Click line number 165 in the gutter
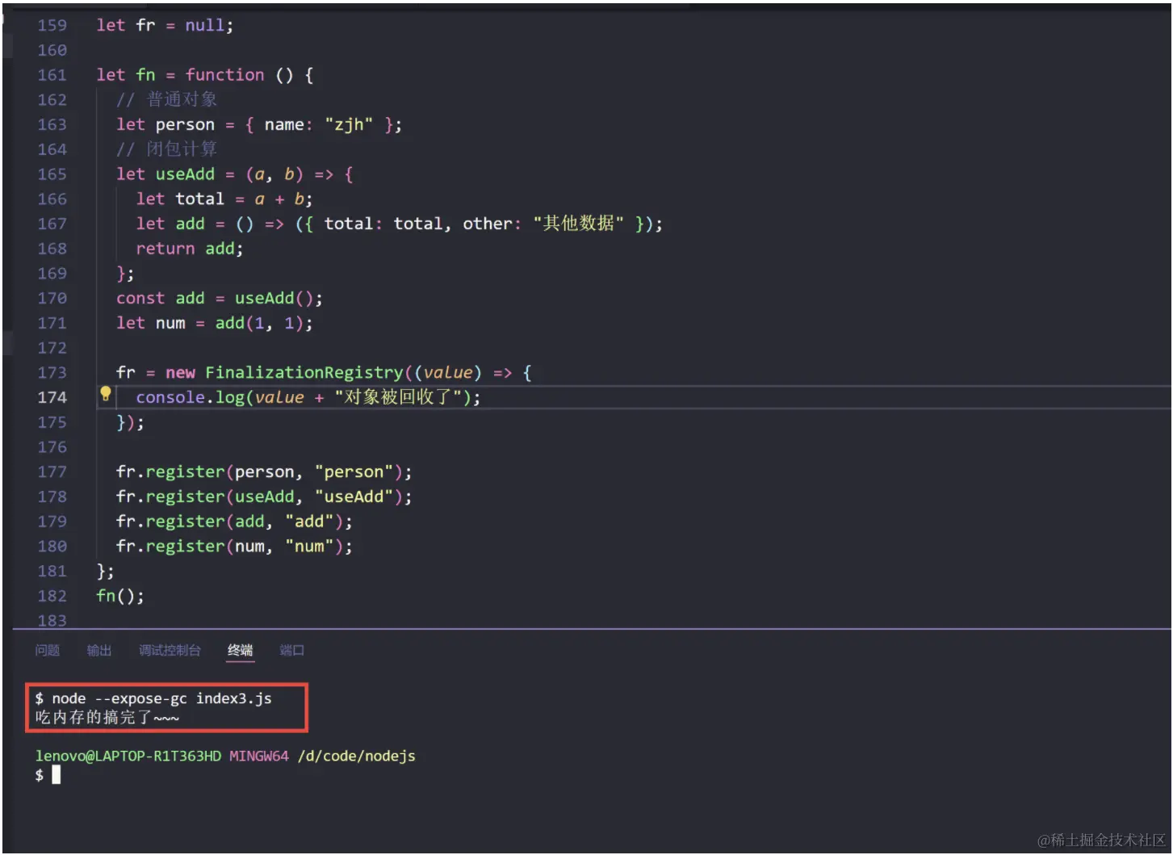Image resolution: width=1173 pixels, height=855 pixels. tap(52, 174)
